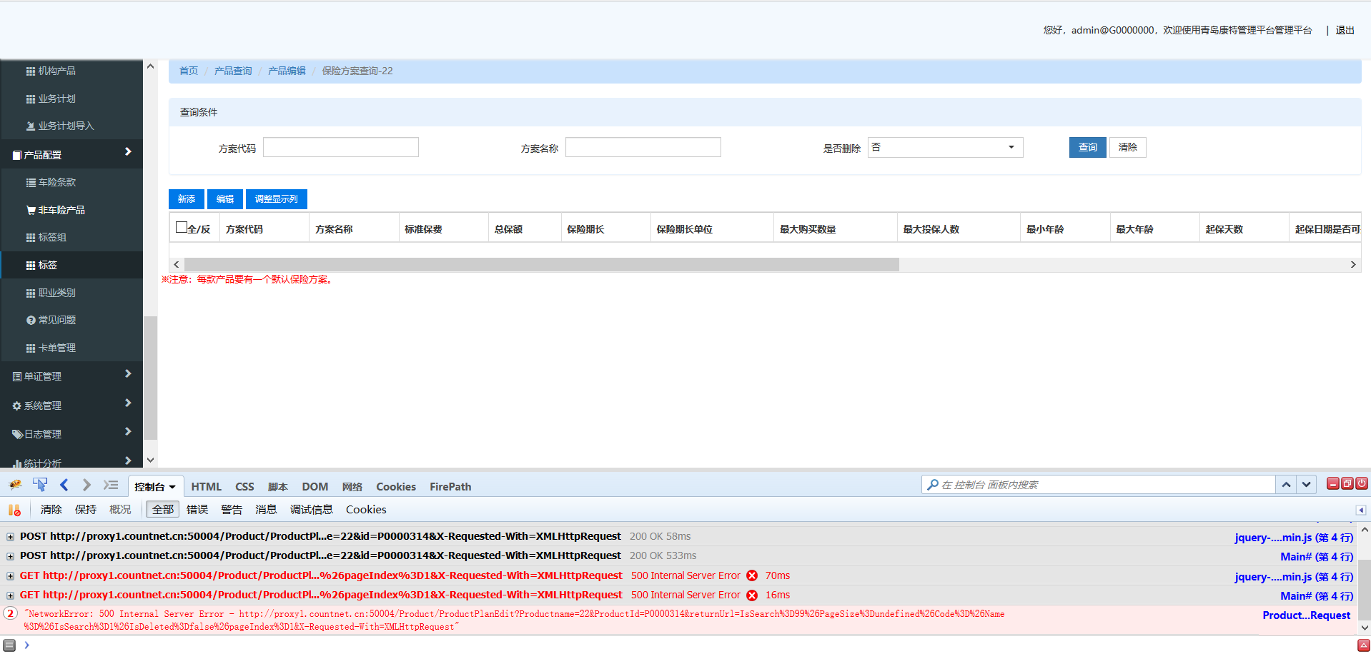Click the 调整显示列 button
The height and width of the screenshot is (654, 1371).
[x=277, y=199]
